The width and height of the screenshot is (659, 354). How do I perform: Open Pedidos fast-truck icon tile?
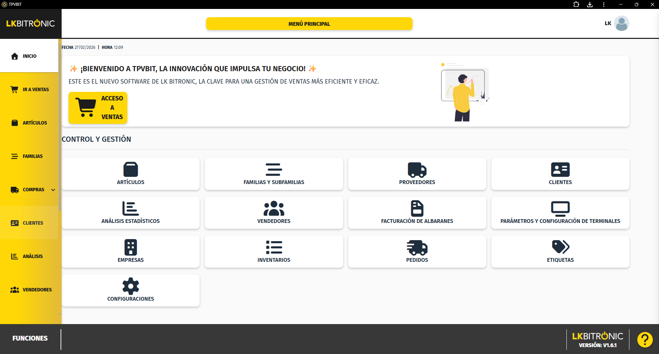point(417,247)
